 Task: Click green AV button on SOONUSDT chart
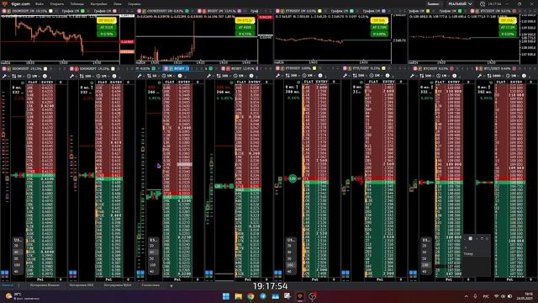(x=107, y=27)
